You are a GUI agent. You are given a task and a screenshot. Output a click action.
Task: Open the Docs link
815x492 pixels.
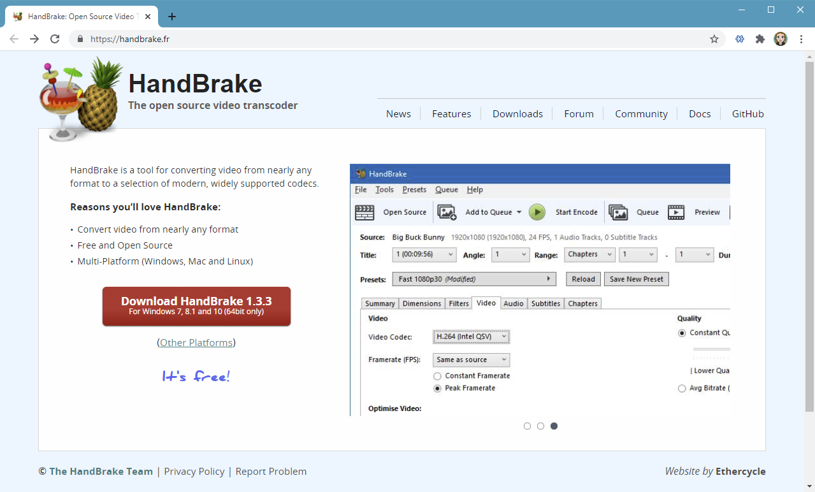tap(700, 114)
